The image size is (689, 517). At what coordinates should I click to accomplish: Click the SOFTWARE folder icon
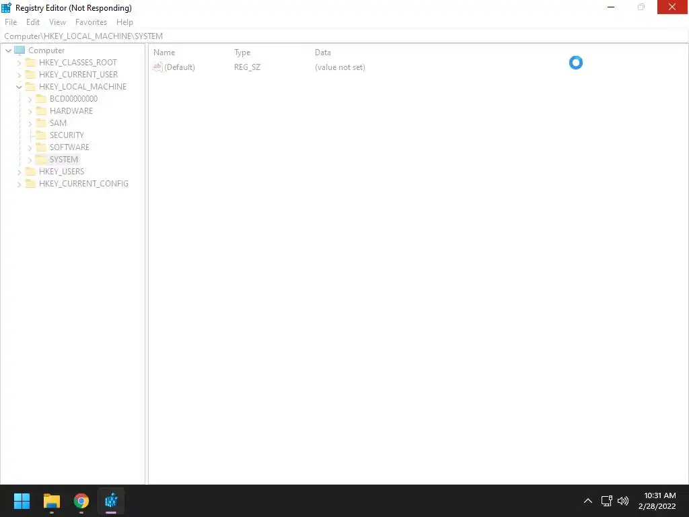pyautogui.click(x=41, y=147)
